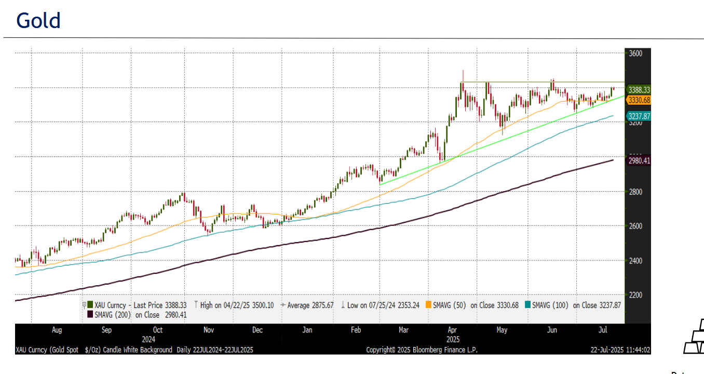Click the Gold title heading
This screenshot has width=704, height=374.
point(38,21)
